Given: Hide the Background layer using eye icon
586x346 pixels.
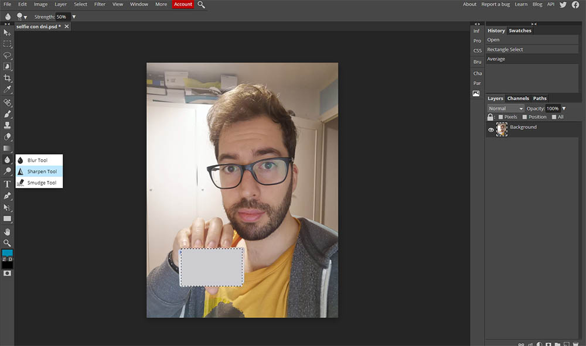Looking at the screenshot, I should (491, 130).
